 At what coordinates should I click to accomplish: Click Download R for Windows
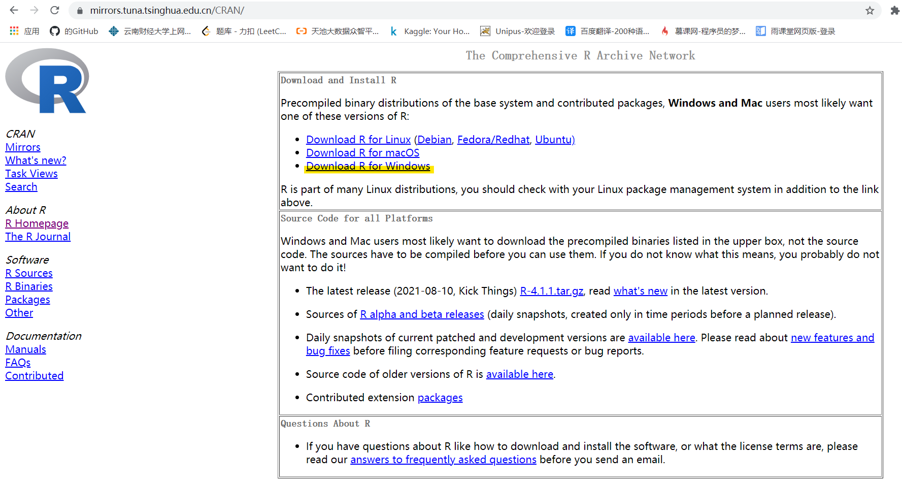coord(368,166)
